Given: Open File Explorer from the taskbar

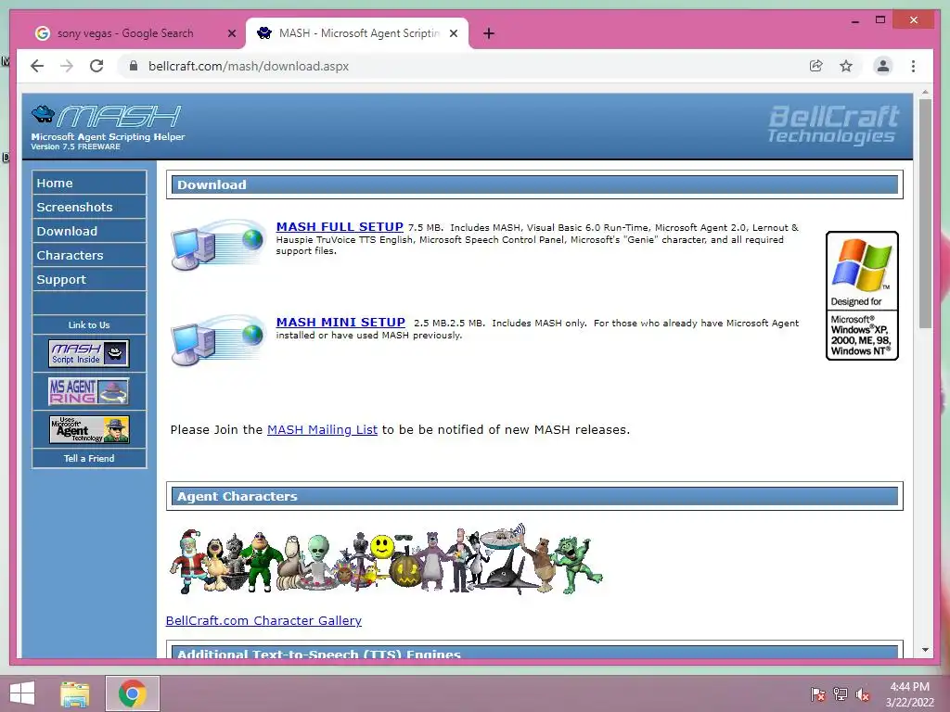Looking at the screenshot, I should click(x=75, y=693).
